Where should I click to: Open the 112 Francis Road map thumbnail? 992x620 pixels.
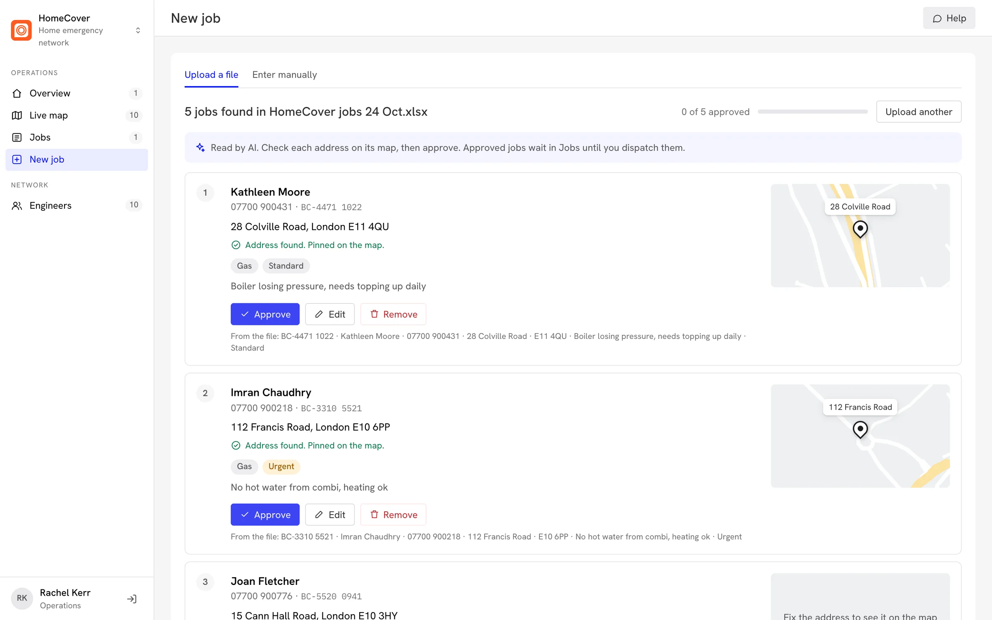[860, 436]
